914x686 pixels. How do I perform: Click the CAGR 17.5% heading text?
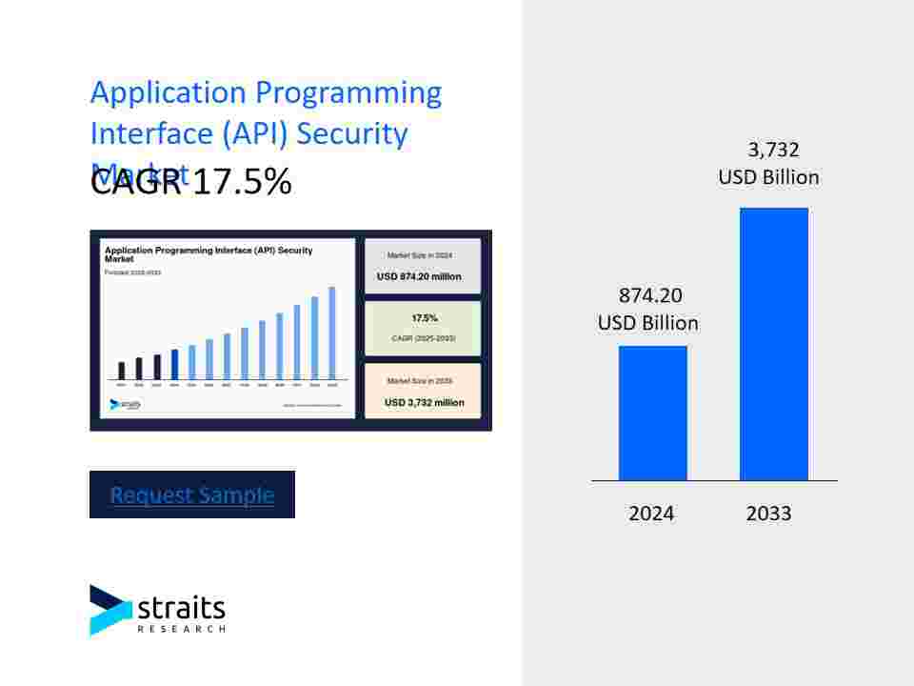190,181
